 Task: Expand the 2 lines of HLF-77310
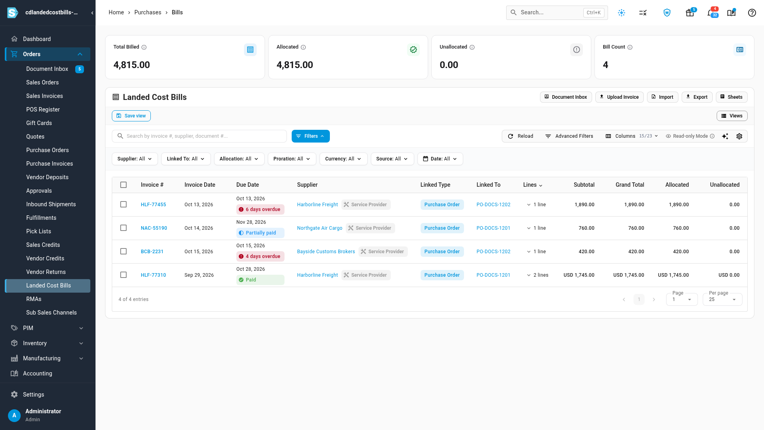[538, 275]
